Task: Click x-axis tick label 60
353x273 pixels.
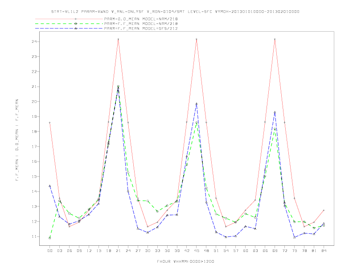Action: click(x=246, y=251)
